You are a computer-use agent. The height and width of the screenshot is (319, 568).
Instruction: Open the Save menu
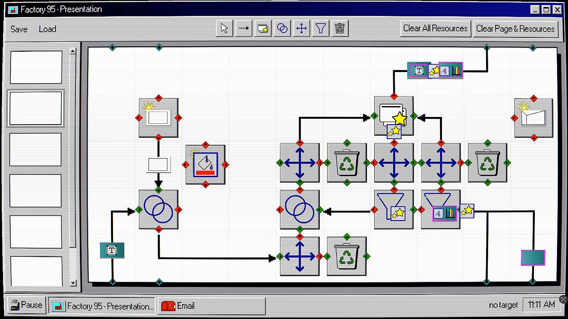pyautogui.click(x=19, y=29)
